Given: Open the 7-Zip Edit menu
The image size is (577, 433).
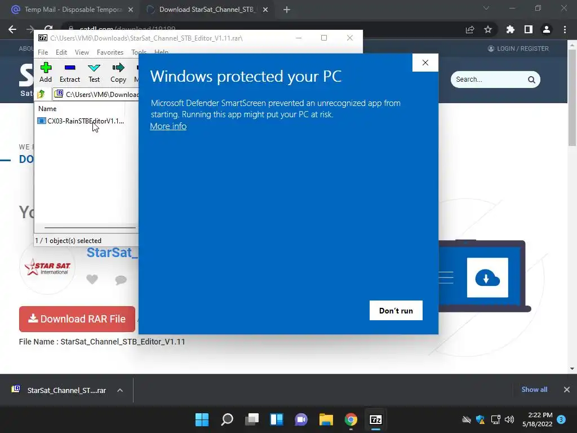Looking at the screenshot, I should pos(61,52).
